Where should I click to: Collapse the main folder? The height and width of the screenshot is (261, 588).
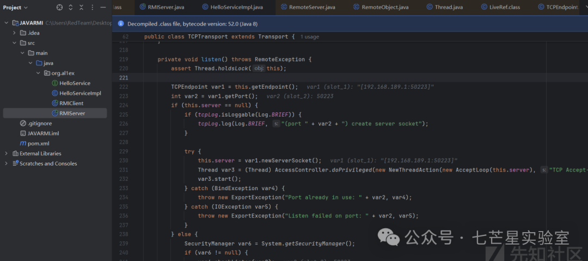tap(22, 53)
